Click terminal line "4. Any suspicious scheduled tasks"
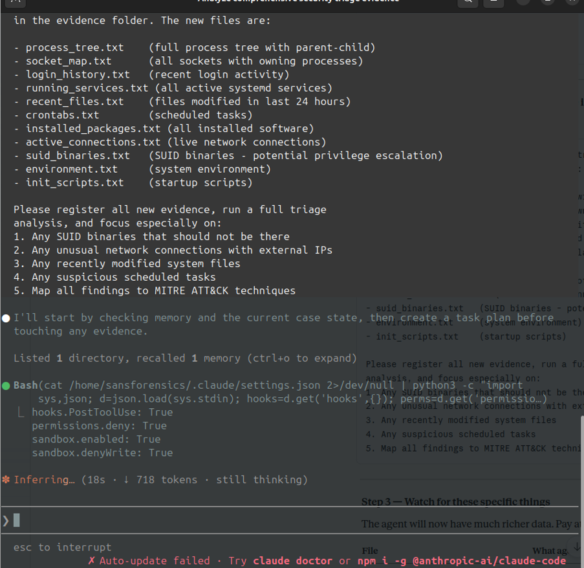The width and height of the screenshot is (584, 568). coord(114,277)
